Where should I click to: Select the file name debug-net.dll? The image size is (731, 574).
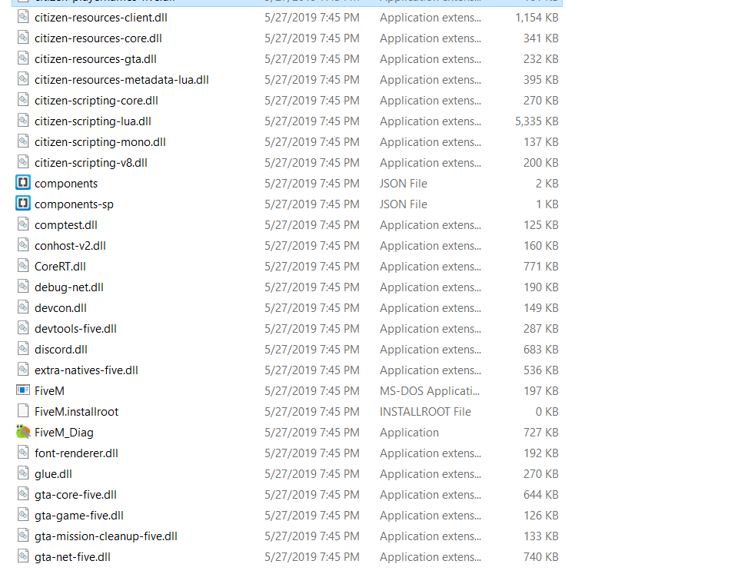point(69,287)
